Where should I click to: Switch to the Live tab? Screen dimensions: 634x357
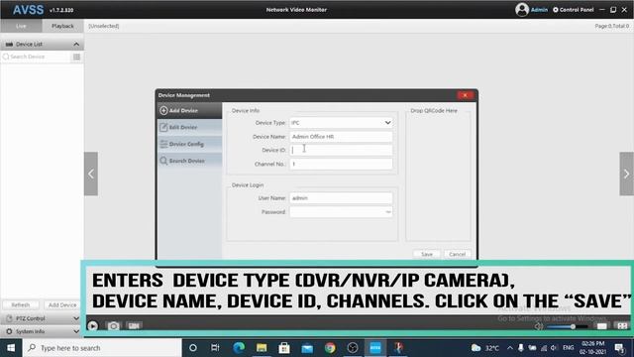(21, 26)
